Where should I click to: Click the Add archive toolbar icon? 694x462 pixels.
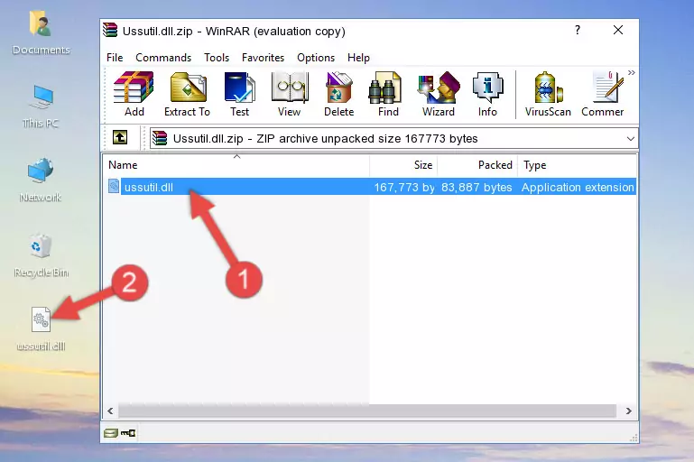[x=134, y=94]
